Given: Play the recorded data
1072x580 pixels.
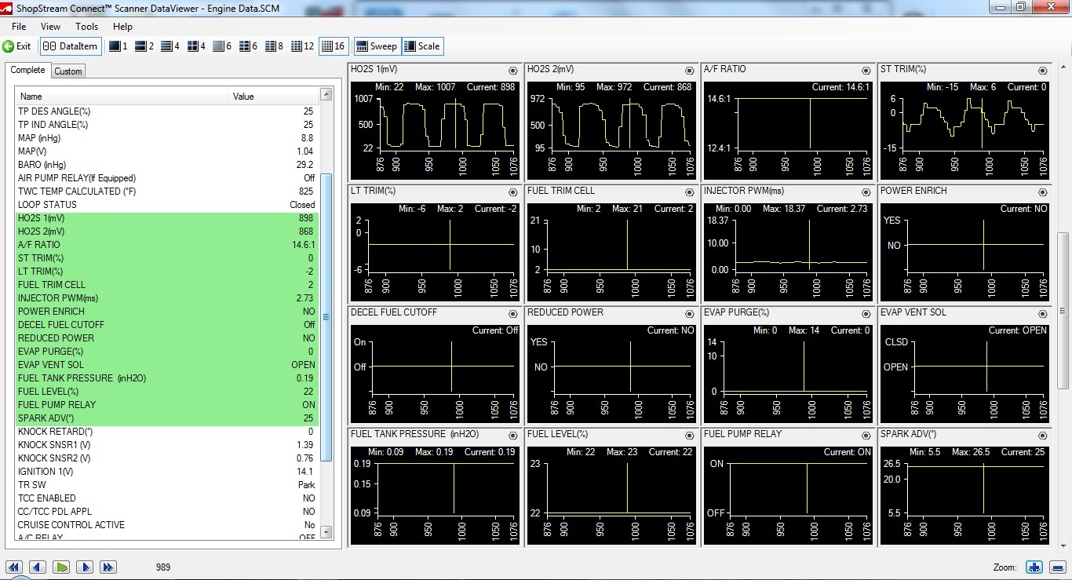Looking at the screenshot, I should (x=61, y=567).
